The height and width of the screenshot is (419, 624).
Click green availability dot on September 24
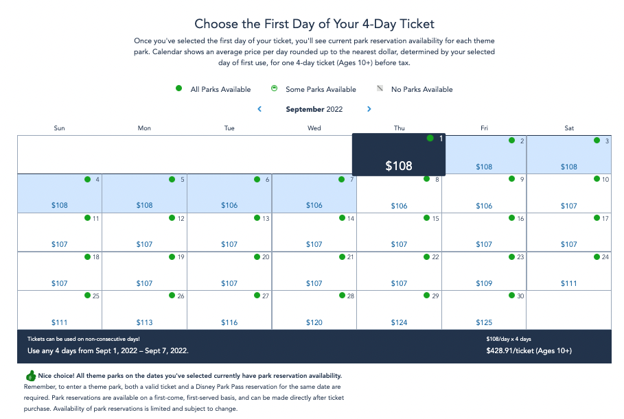click(x=597, y=256)
